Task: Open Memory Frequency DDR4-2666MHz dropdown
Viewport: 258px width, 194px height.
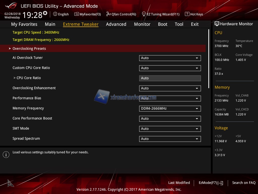Action: 170,109
